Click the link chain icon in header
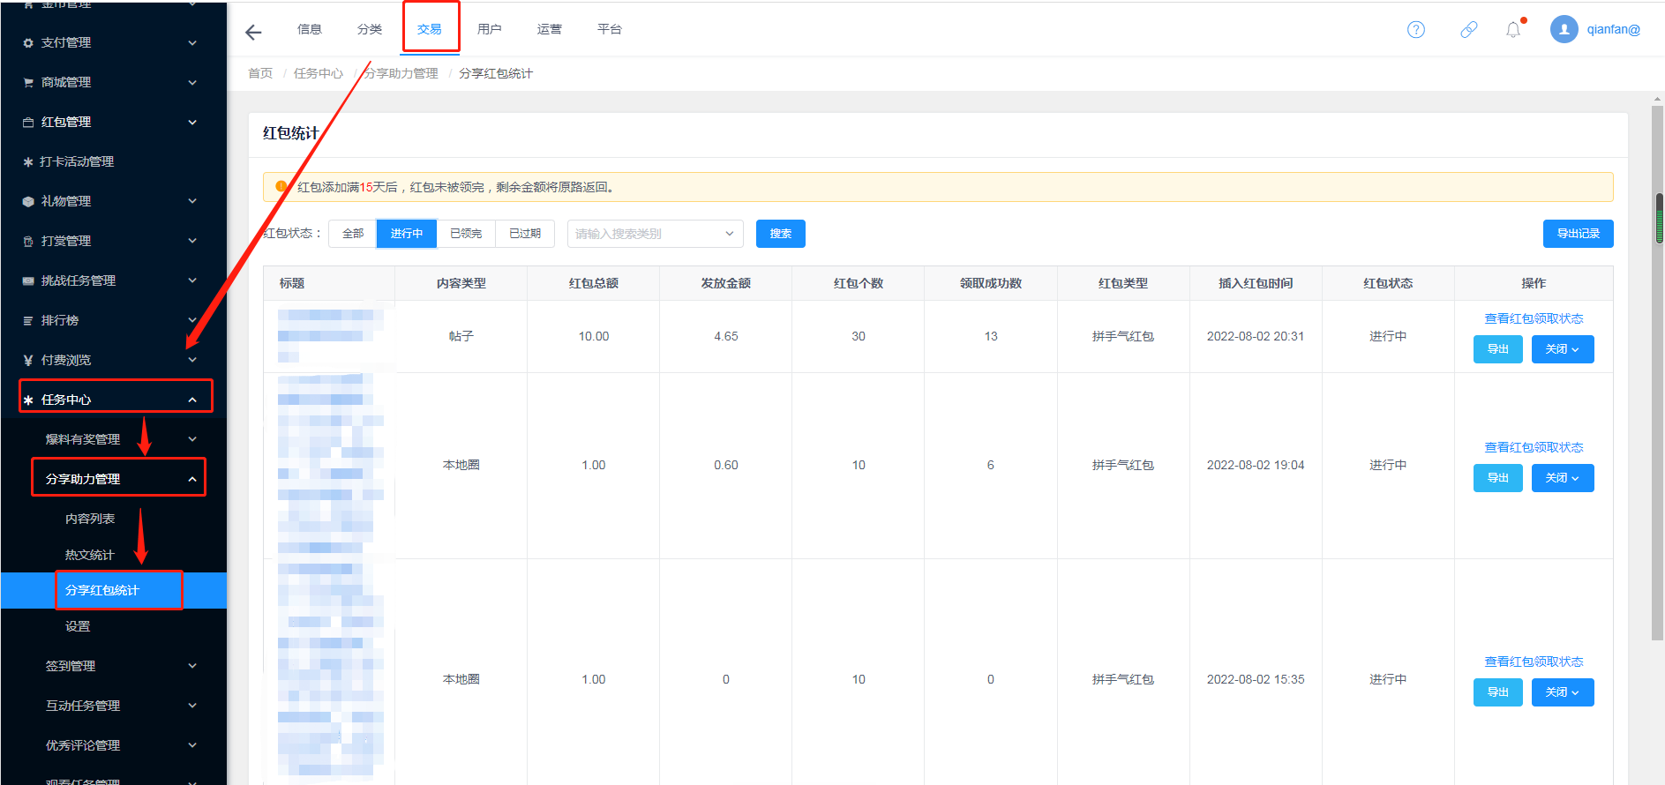 1469,30
